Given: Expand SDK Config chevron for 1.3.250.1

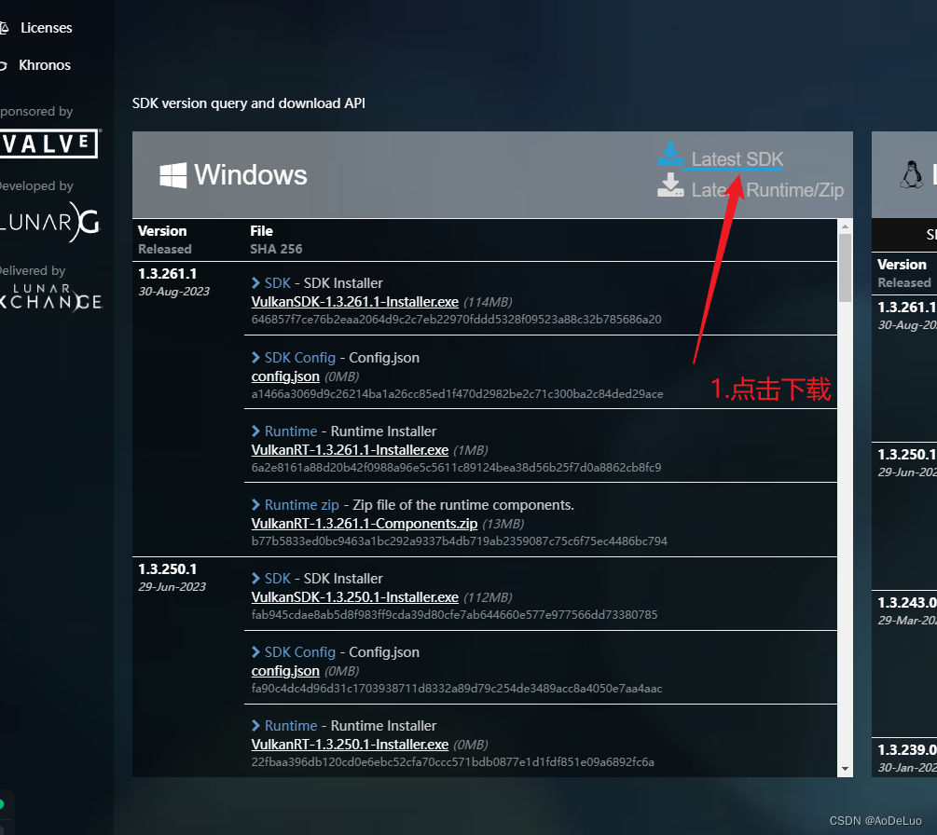Looking at the screenshot, I should click(255, 651).
